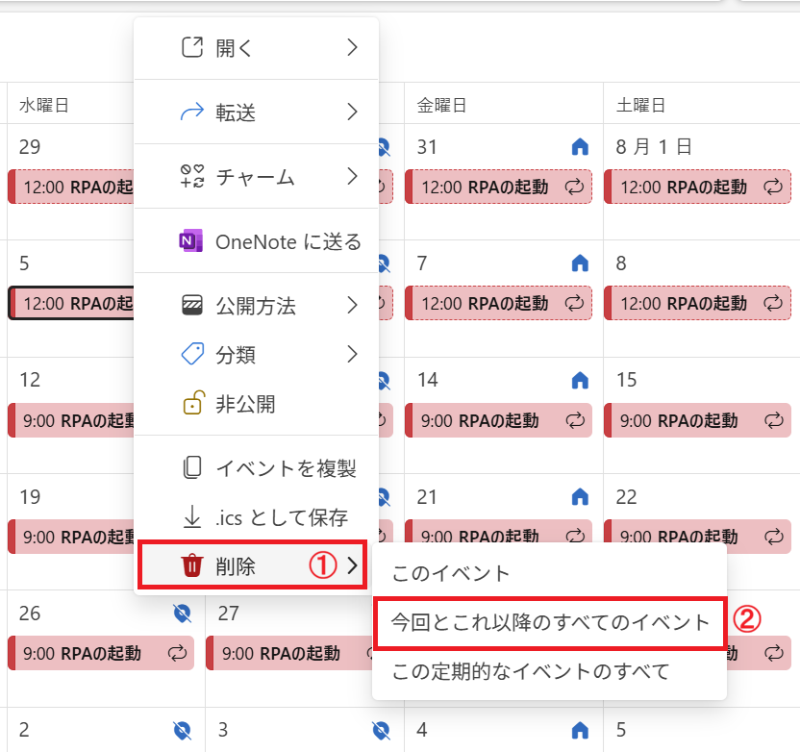
Task: Click the home icon on Friday 14
Action: [580, 380]
